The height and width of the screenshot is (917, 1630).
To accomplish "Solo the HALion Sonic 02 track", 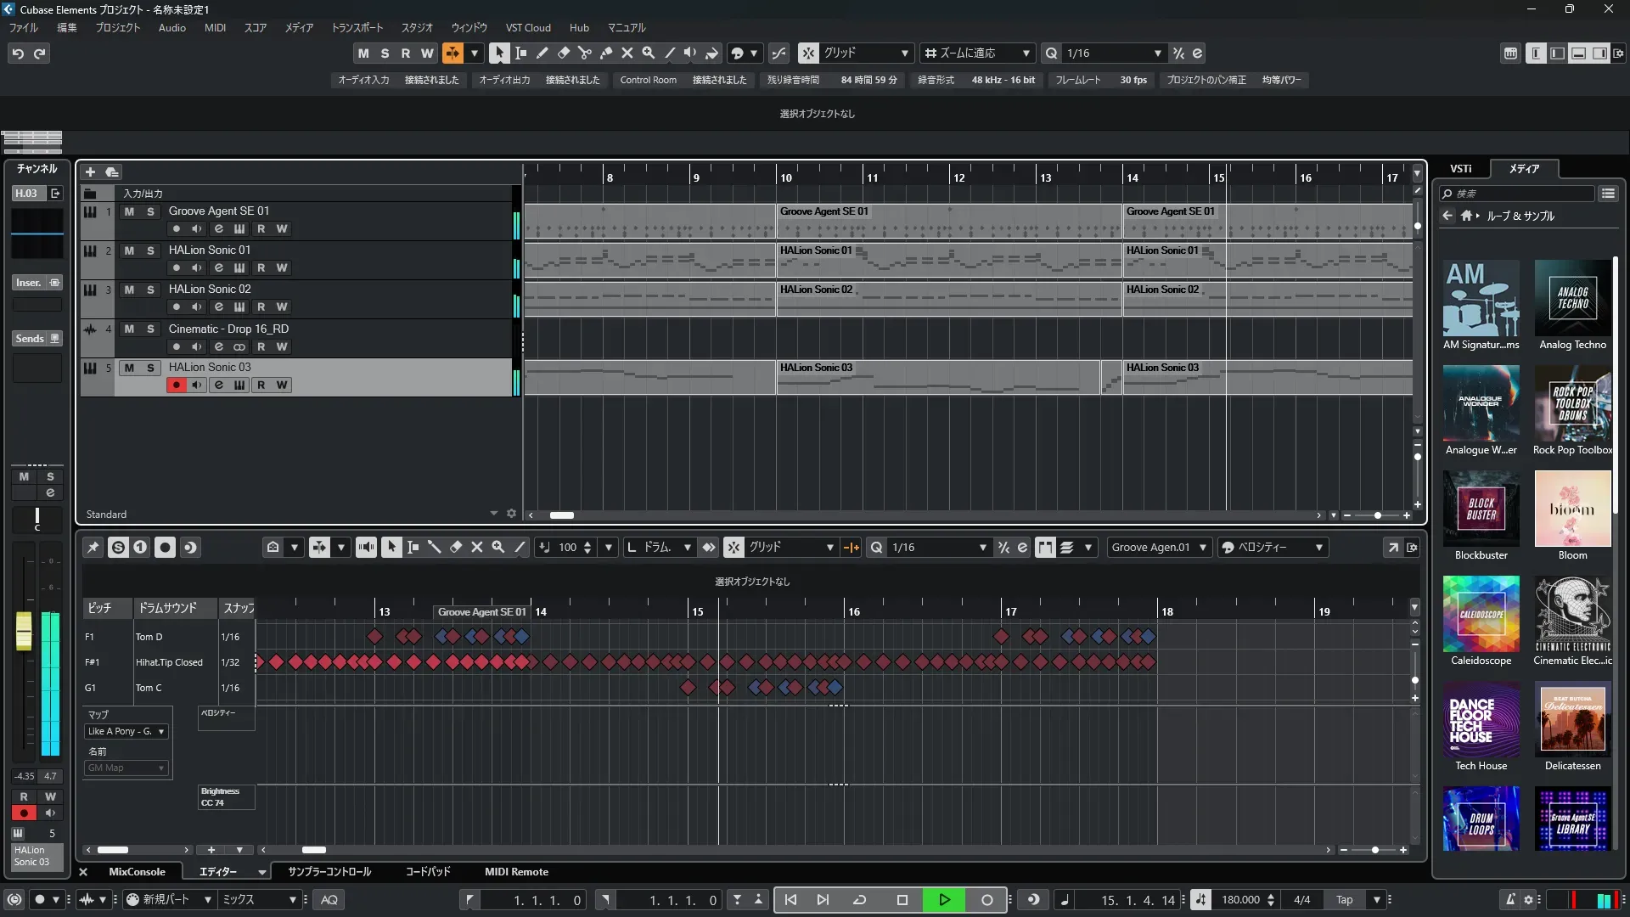I will coord(150,290).
